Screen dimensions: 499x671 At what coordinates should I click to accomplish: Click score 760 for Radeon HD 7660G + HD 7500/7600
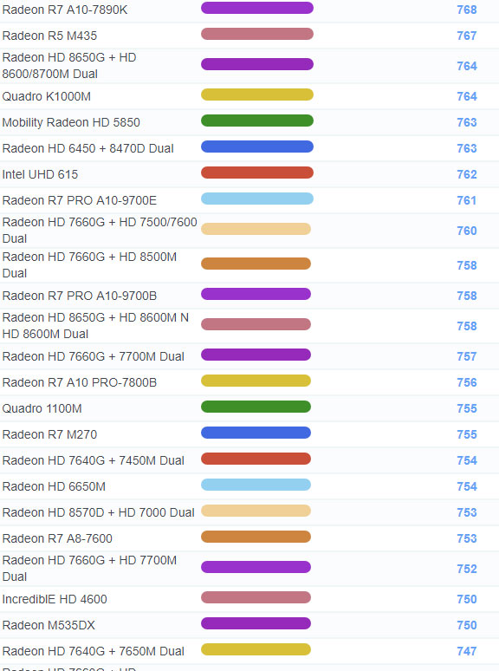466,231
